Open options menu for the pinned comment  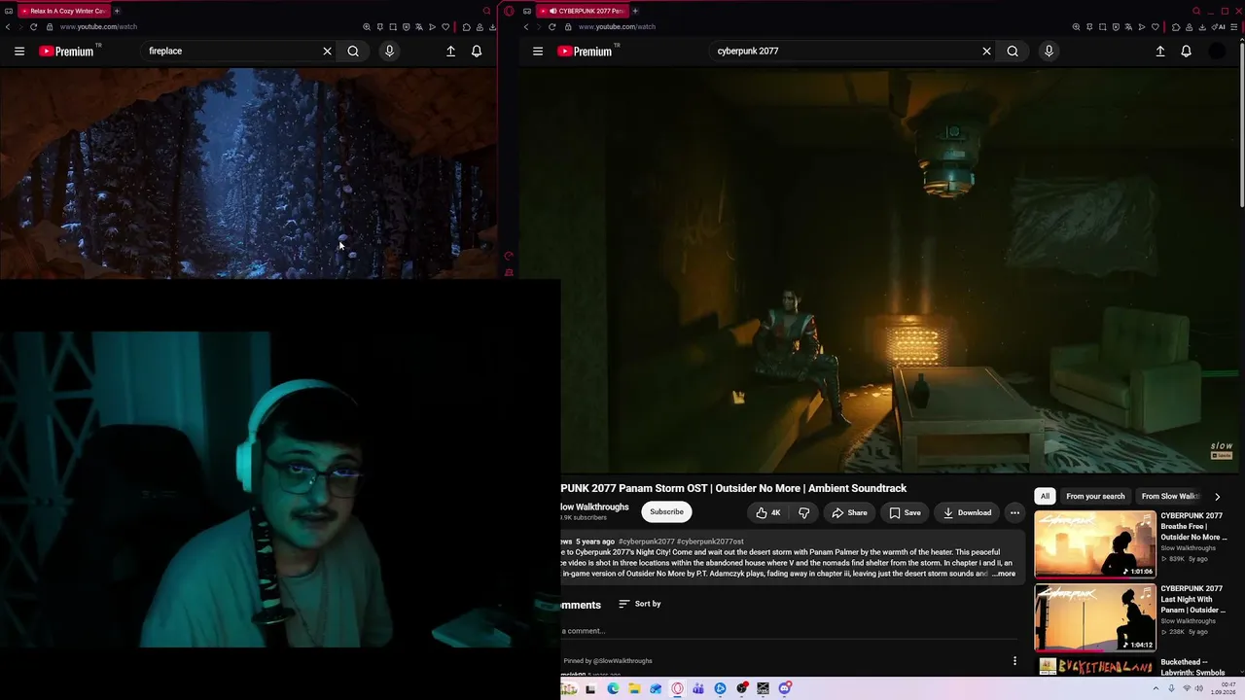point(1014,661)
